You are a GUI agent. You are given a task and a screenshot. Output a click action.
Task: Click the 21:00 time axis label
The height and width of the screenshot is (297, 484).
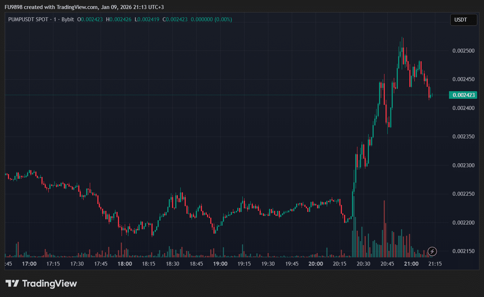pos(411,263)
